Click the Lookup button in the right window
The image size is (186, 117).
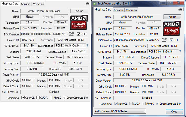[172, 17]
